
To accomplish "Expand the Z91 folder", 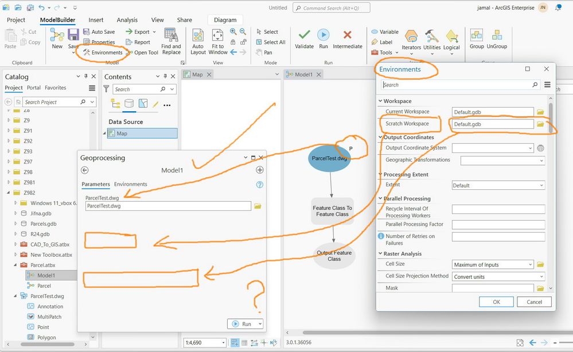I will pos(9,130).
